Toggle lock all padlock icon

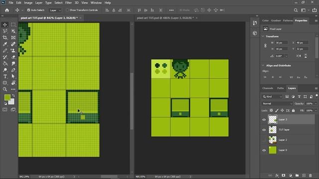293,110
